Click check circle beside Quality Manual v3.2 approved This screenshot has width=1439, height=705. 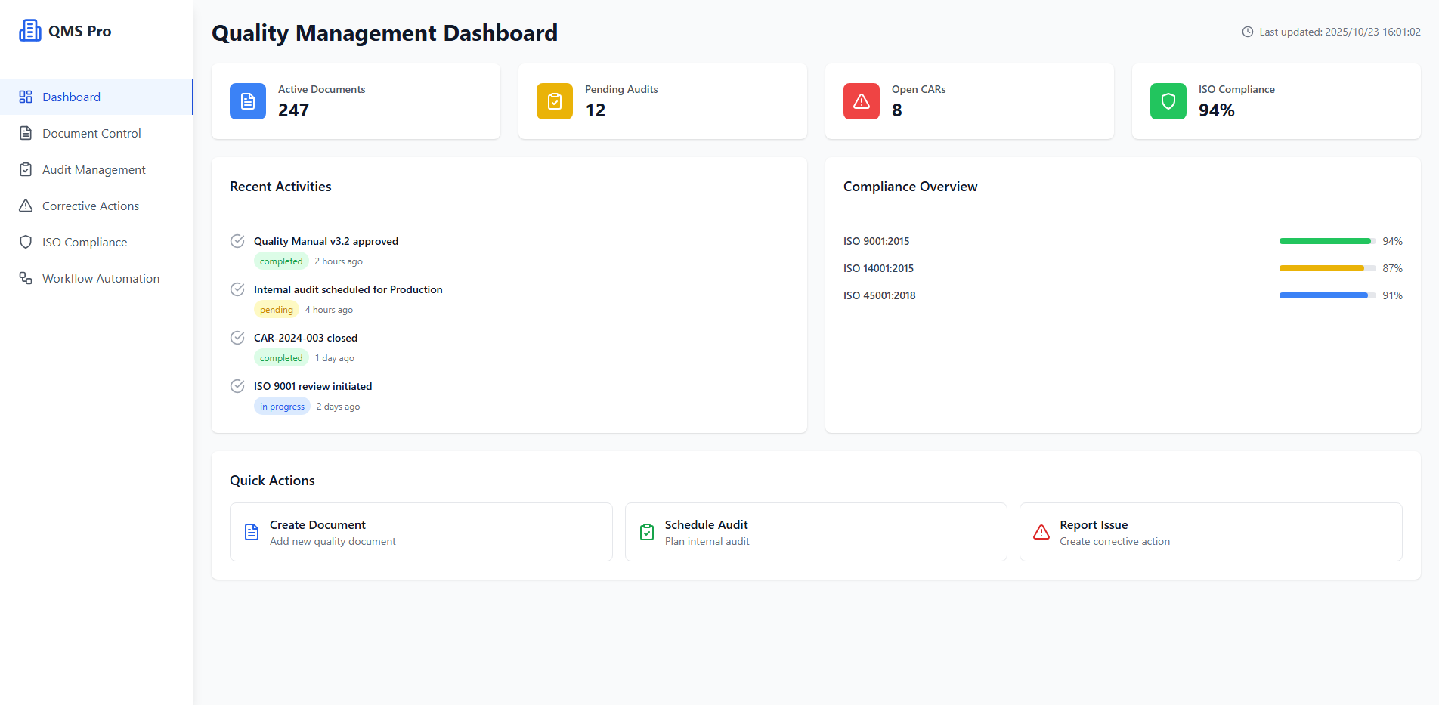tap(237, 241)
